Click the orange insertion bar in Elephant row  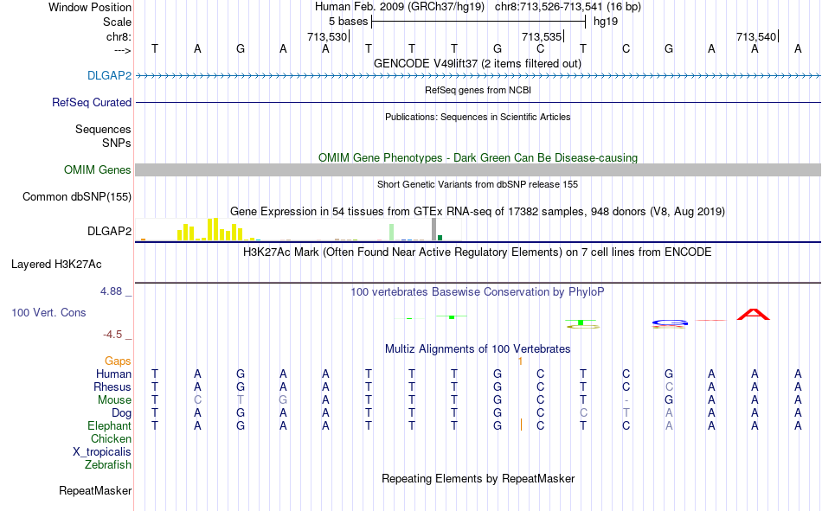(x=521, y=425)
